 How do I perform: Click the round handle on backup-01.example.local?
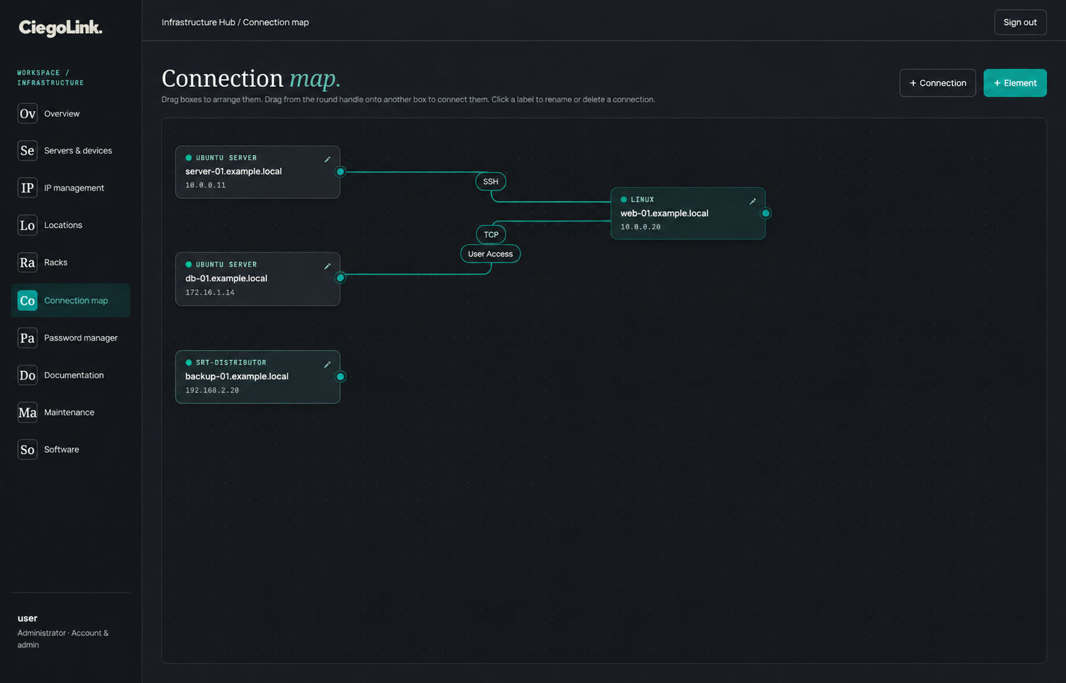340,376
